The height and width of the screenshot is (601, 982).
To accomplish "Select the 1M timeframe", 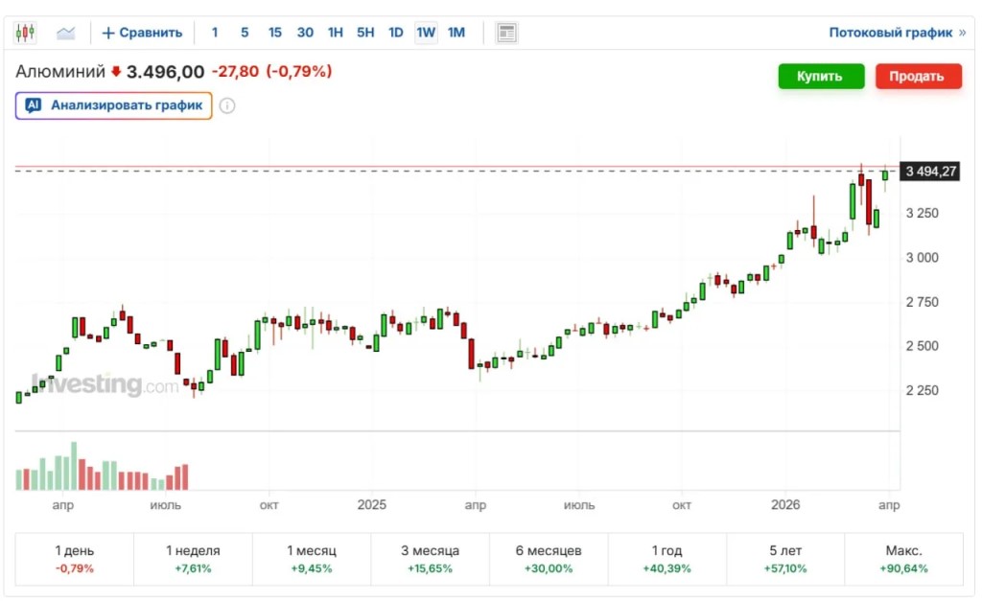I will click(456, 33).
